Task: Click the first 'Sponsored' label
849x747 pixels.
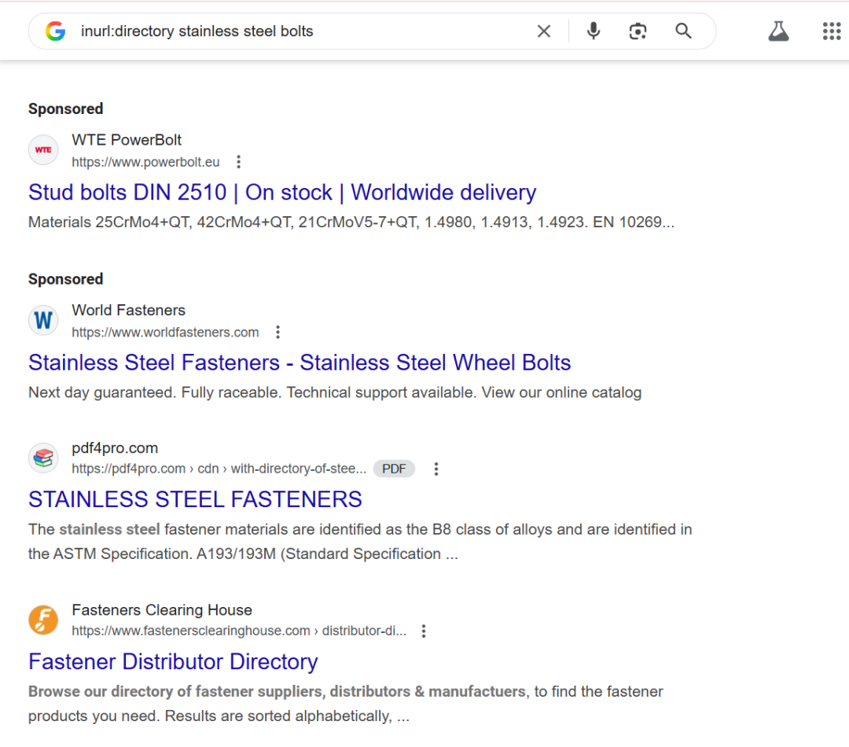Action: coord(65,109)
